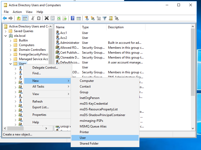The image size is (201, 150).
Task: Open the File menu
Action: click(x=6, y=12)
